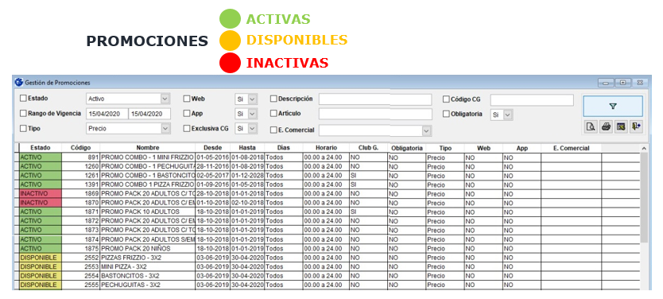Check the Exclusiva CG option
This screenshot has height=299, width=663.
(187, 129)
